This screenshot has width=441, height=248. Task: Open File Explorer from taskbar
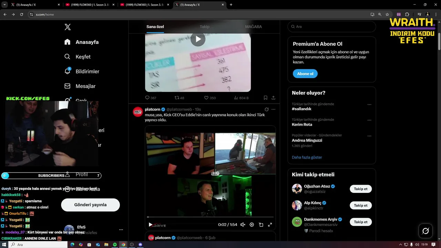tap(106, 245)
